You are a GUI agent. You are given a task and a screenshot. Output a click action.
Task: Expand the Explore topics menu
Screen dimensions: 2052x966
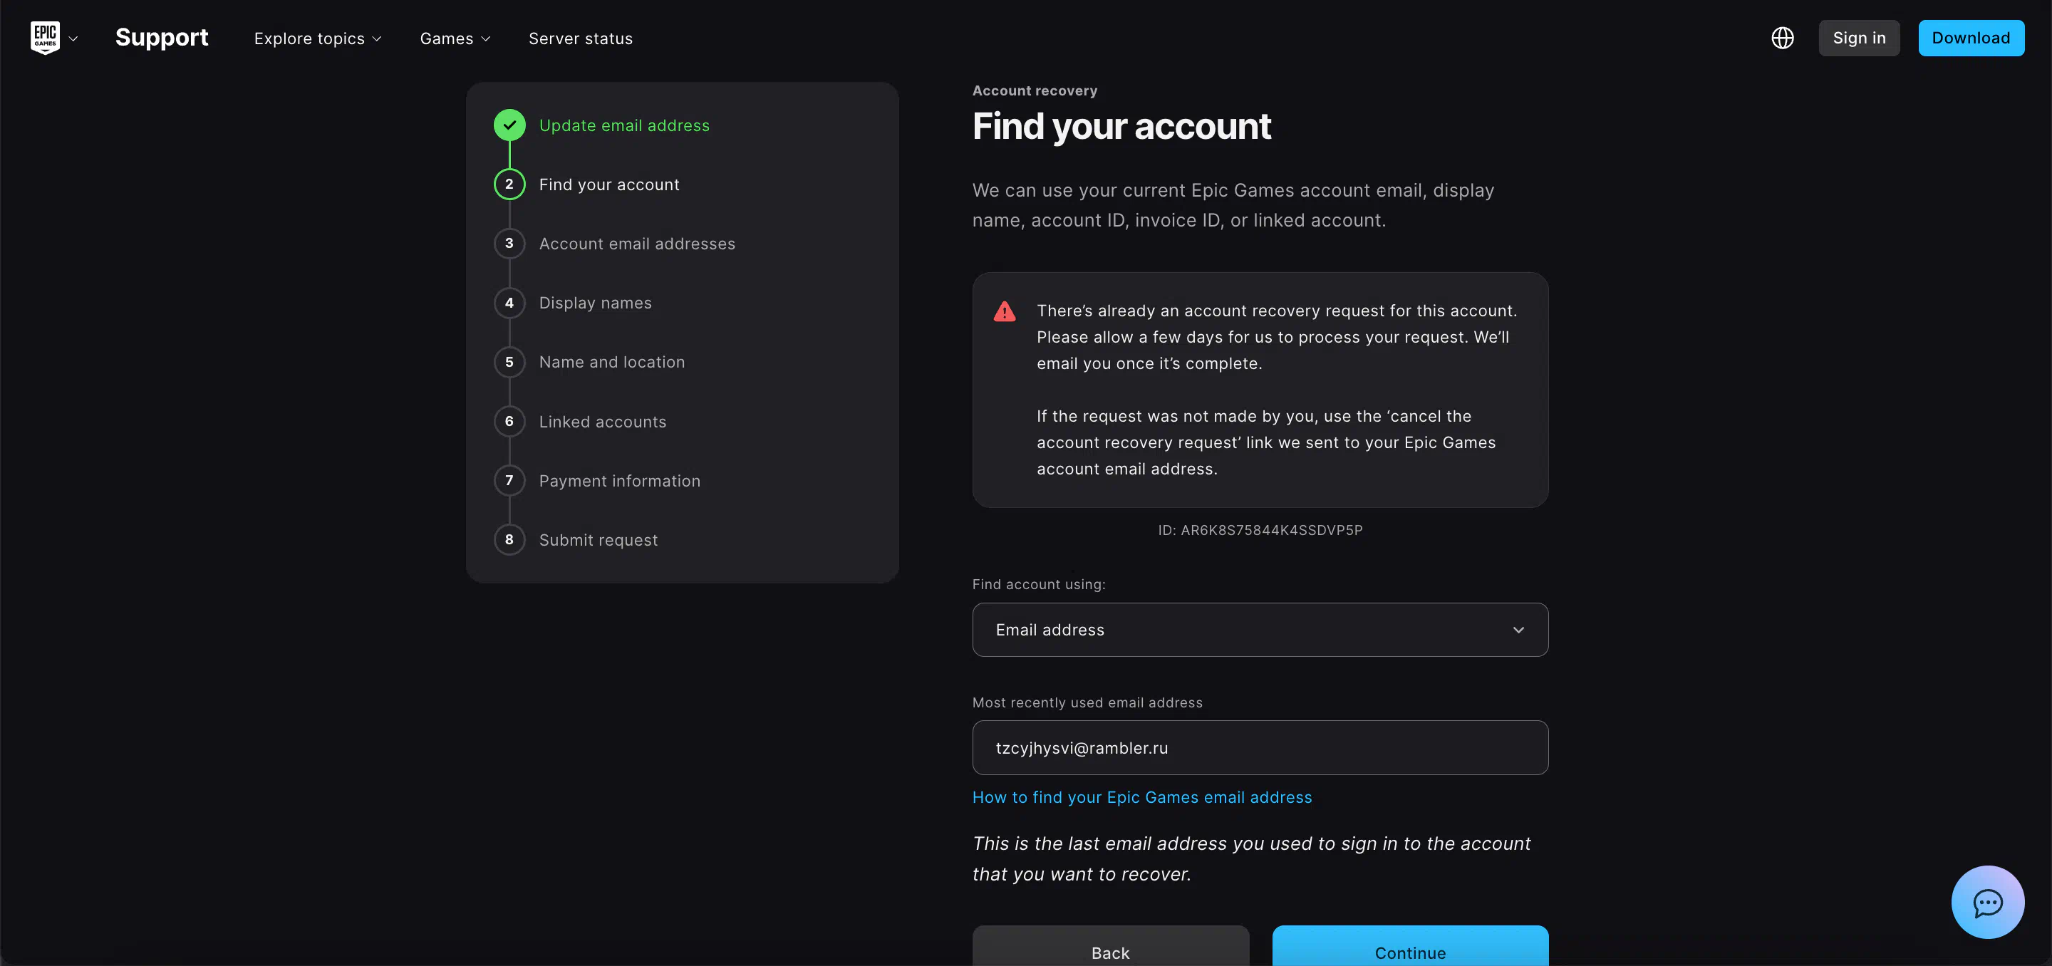(317, 38)
